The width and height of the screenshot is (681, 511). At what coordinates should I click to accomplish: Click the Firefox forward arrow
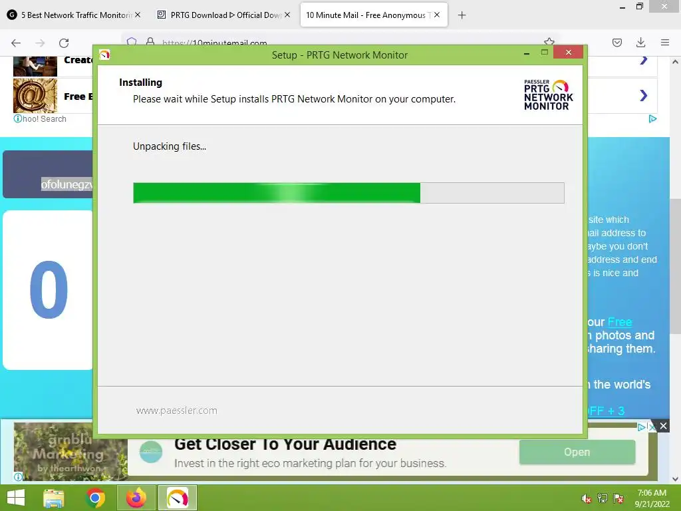coord(40,43)
